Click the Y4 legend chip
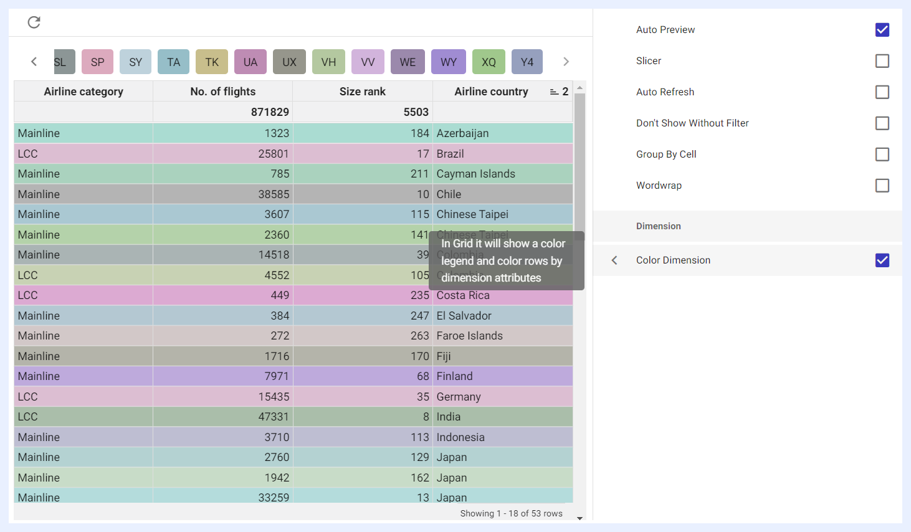This screenshot has height=532, width=911. tap(527, 62)
